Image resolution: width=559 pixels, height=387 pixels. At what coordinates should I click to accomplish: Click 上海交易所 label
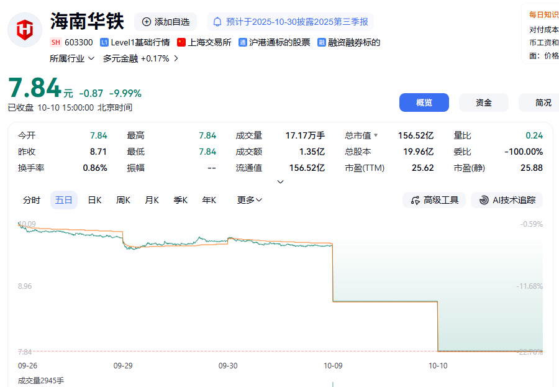tap(210, 42)
